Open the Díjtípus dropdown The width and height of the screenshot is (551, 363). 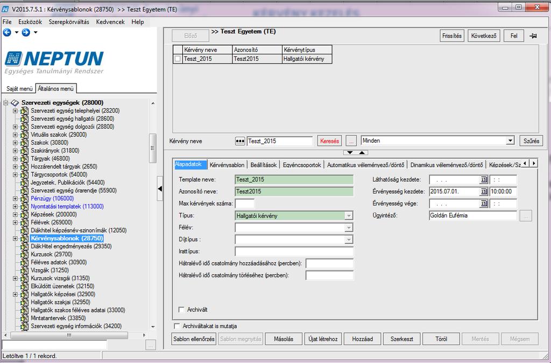tap(349, 240)
